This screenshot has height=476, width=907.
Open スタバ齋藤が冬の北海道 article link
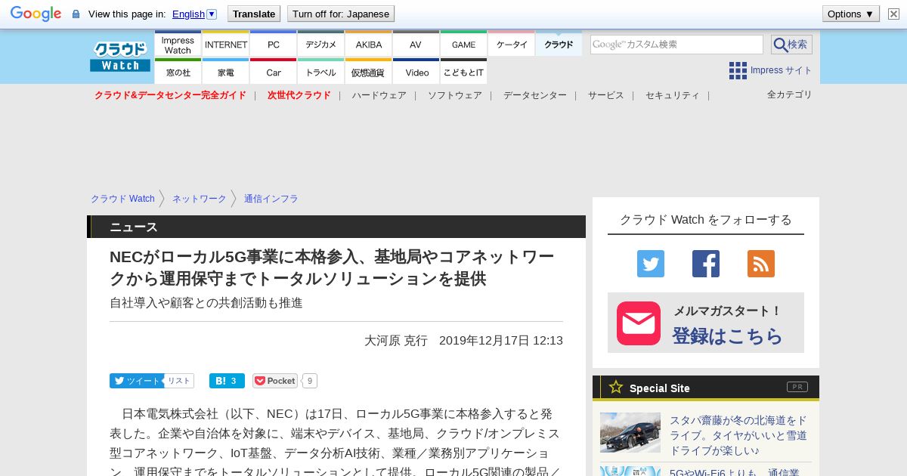pyautogui.click(x=738, y=435)
